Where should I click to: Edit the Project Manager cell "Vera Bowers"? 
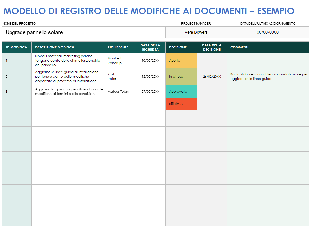196,32
